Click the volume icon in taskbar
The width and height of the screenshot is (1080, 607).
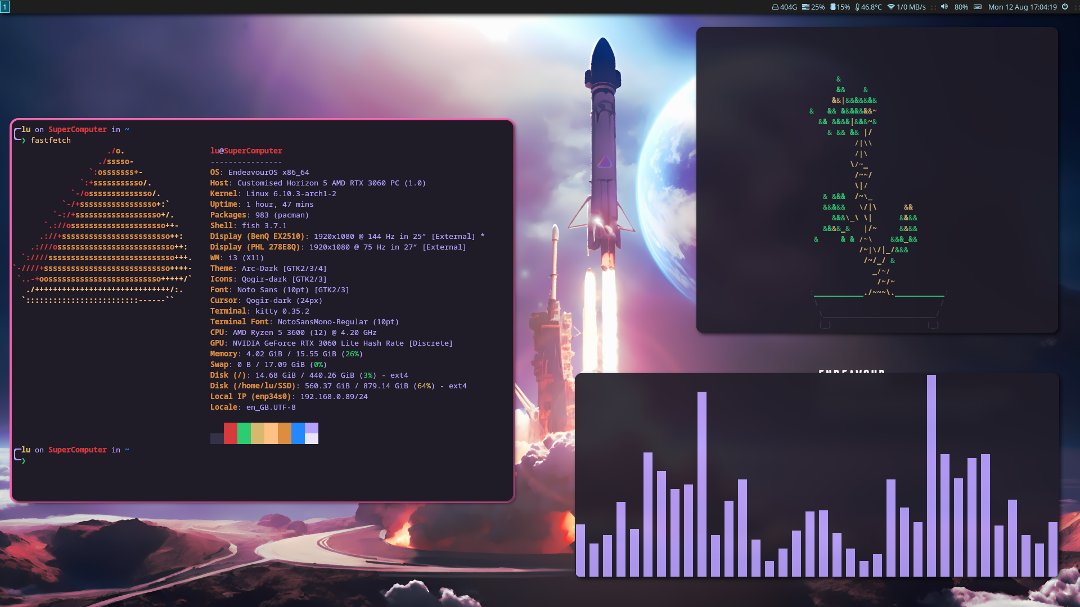(x=943, y=7)
